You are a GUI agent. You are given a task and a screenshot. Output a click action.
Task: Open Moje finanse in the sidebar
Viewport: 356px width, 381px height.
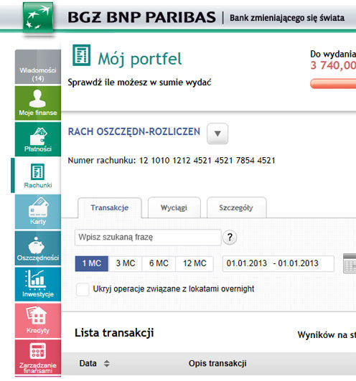click(38, 103)
